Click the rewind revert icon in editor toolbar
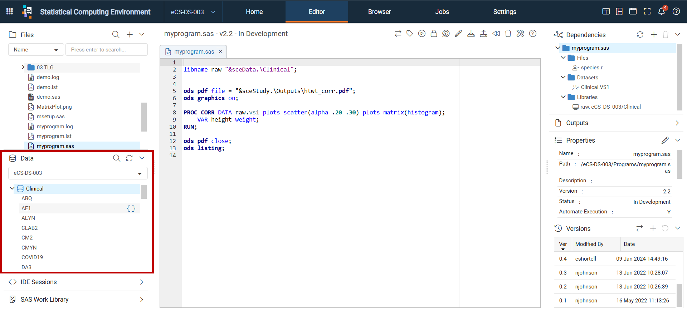Viewport: 687px width, 311px height. pyautogui.click(x=496, y=34)
